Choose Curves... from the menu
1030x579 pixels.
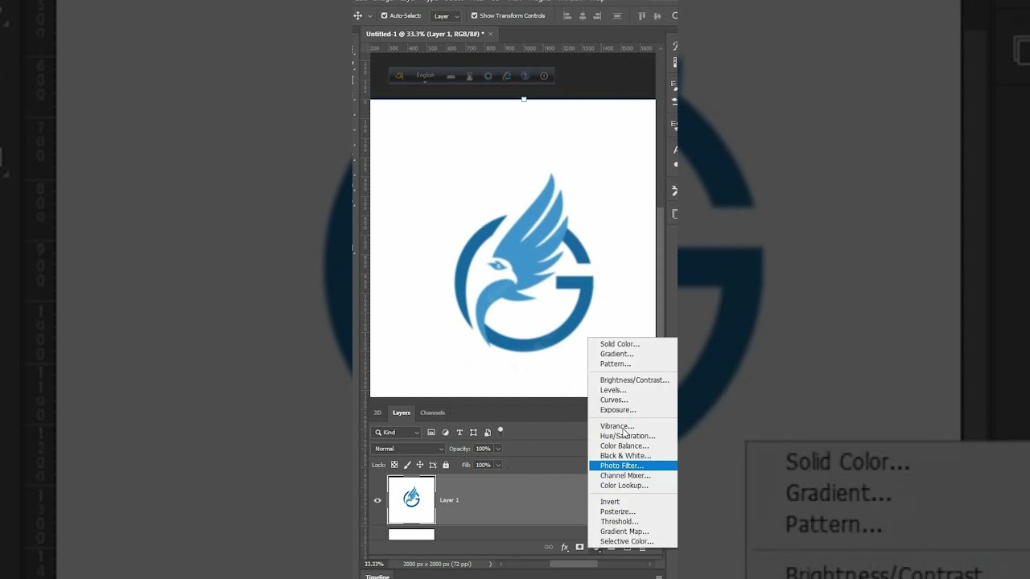pos(633,400)
